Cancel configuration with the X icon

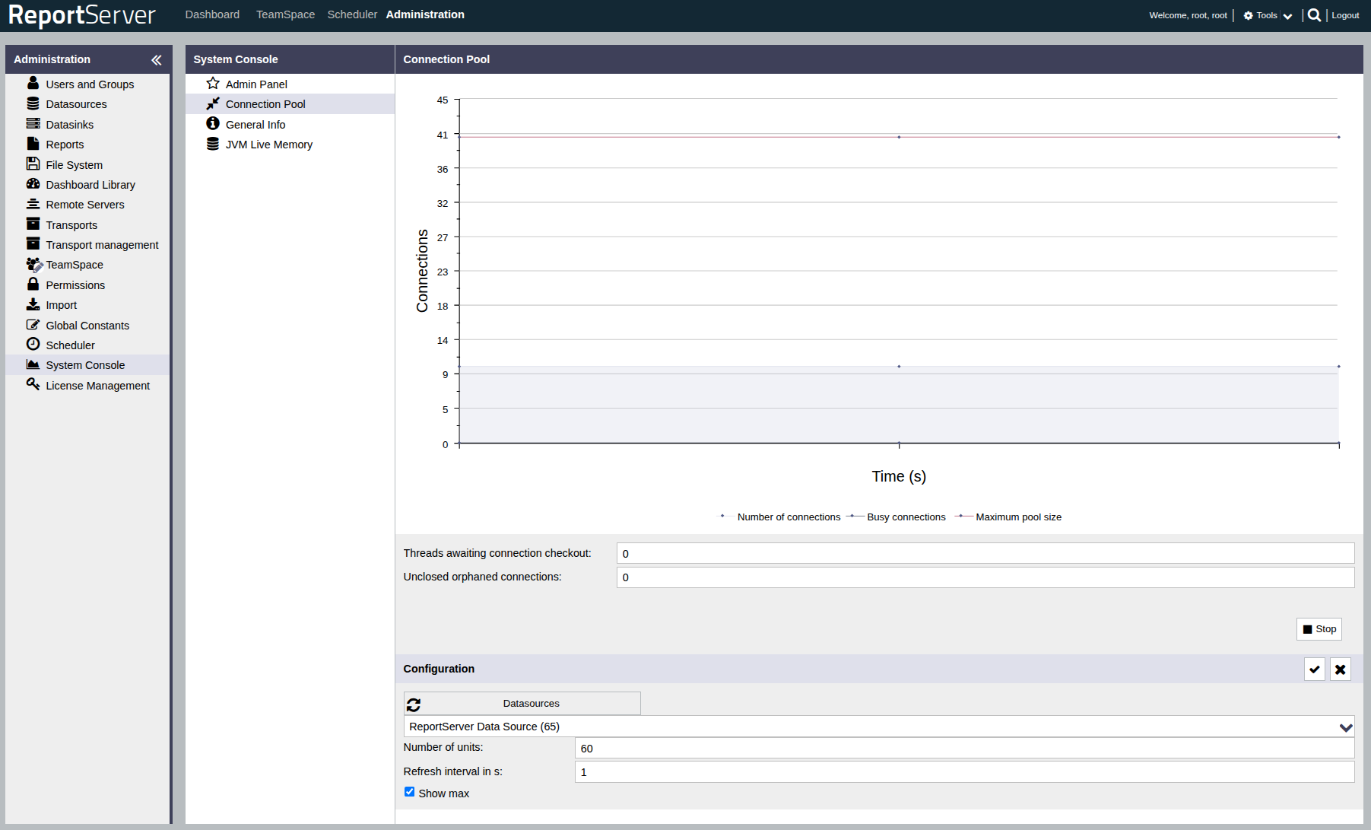click(1340, 669)
